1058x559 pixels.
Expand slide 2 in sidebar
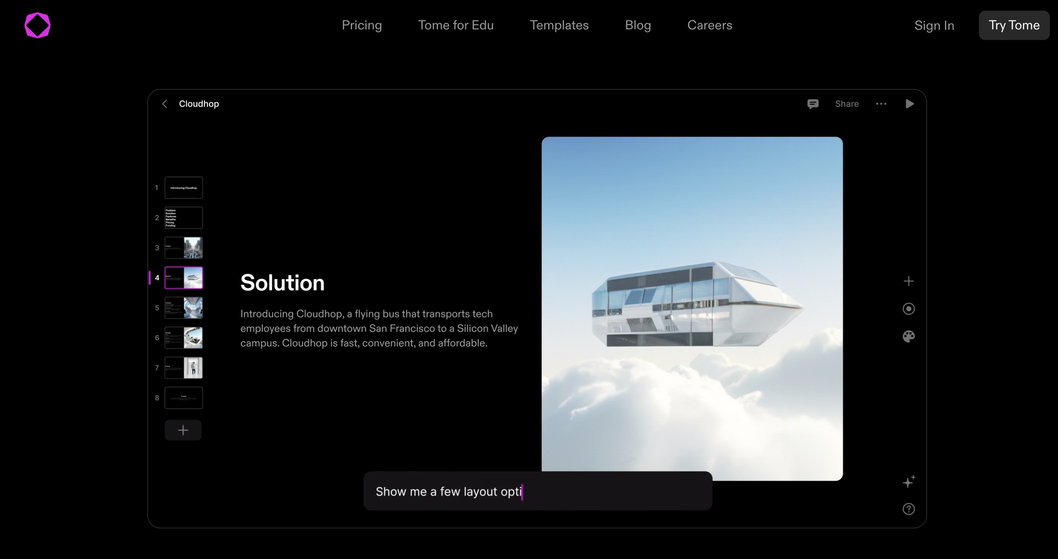pyautogui.click(x=183, y=217)
